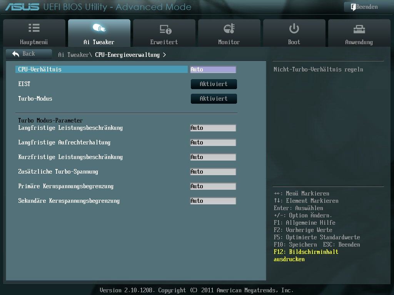Click the F1: Allgemeine Hilfe hint
Viewport: 394px width, 295px height.
[x=305, y=223]
